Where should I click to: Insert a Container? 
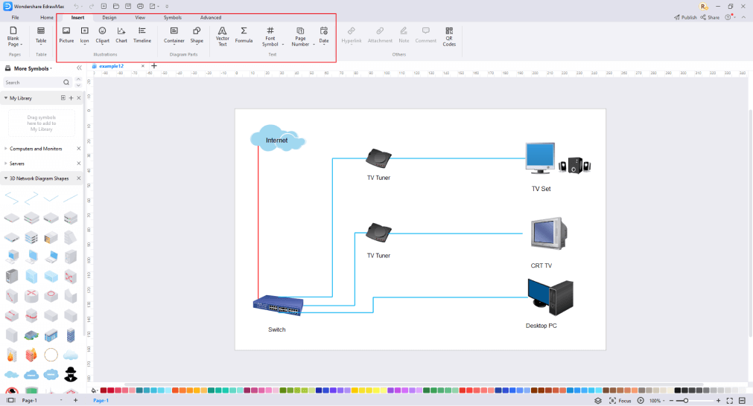[x=174, y=35]
